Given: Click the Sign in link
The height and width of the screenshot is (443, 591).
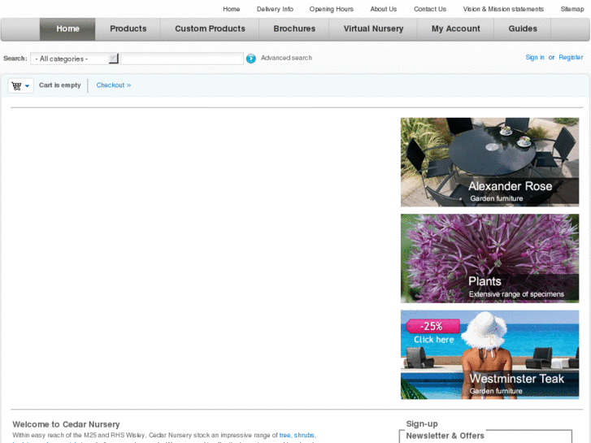Looking at the screenshot, I should pyautogui.click(x=535, y=58).
